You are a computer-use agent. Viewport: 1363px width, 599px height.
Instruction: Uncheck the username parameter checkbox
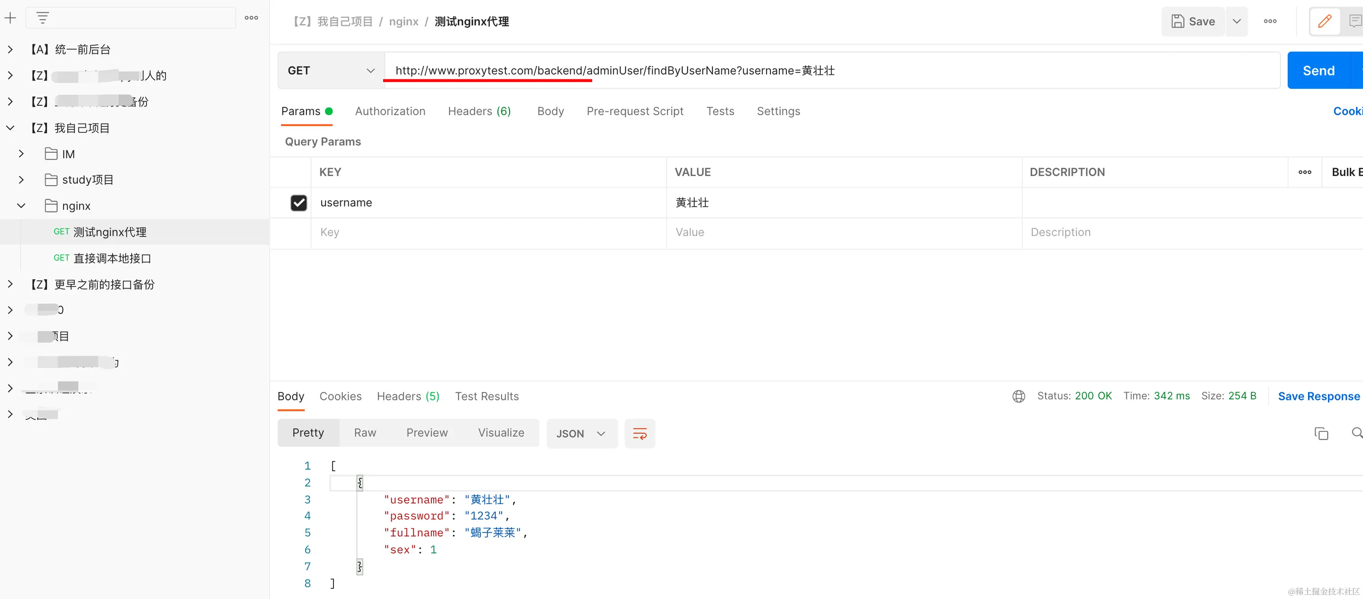pos(298,203)
